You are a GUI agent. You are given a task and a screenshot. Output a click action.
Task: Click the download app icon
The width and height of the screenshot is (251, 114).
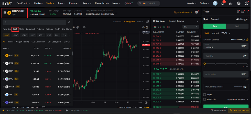231,3
